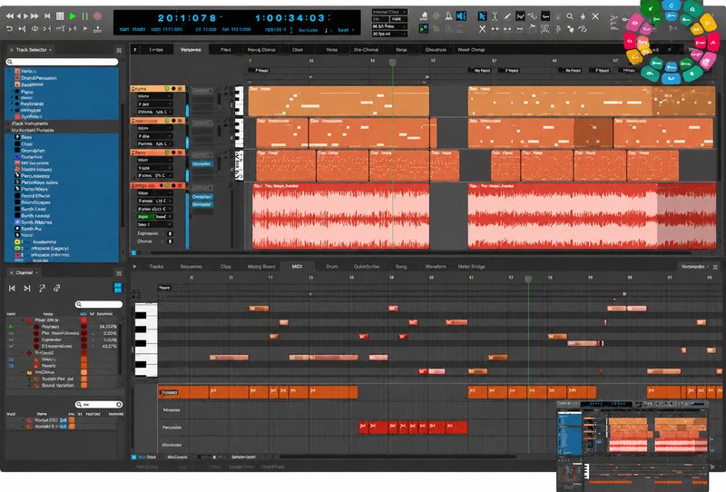
Task: Click the double-arrow Fast Forward transport button
Action: click(34, 16)
